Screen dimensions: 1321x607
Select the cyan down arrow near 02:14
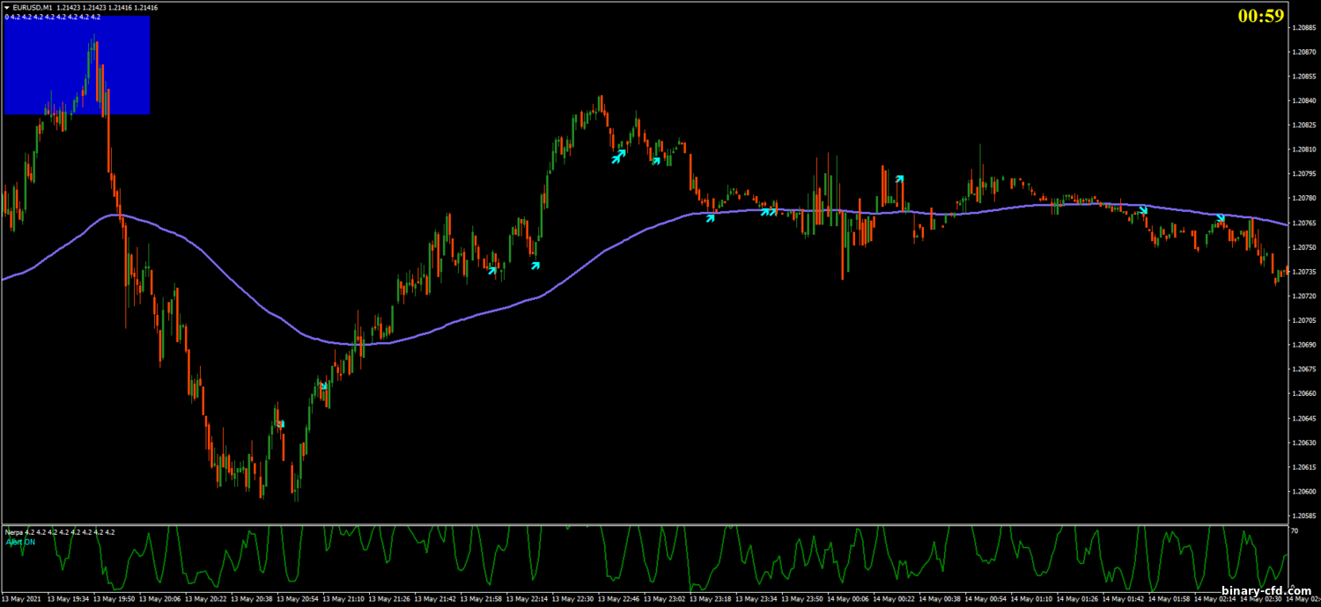click(x=1221, y=217)
